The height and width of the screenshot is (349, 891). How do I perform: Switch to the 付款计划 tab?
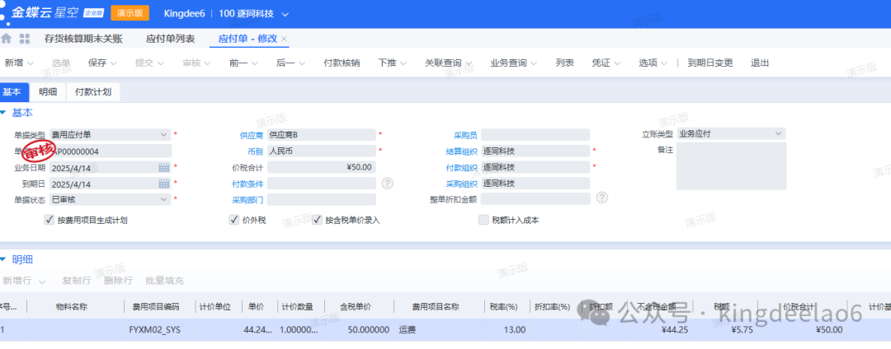(93, 92)
